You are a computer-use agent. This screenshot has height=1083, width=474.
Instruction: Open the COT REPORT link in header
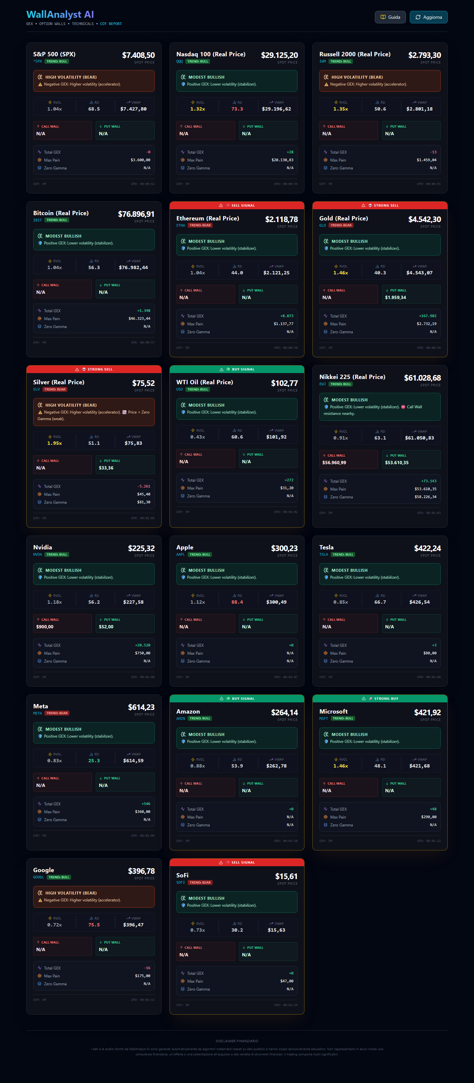(x=111, y=24)
